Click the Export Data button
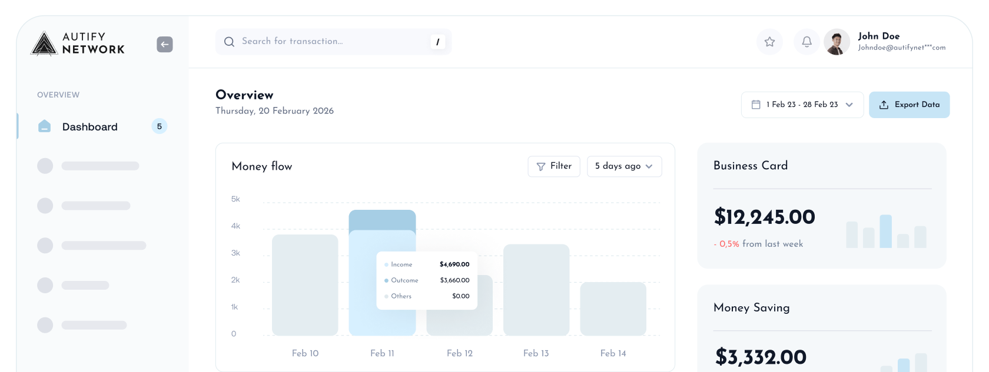 click(x=909, y=105)
